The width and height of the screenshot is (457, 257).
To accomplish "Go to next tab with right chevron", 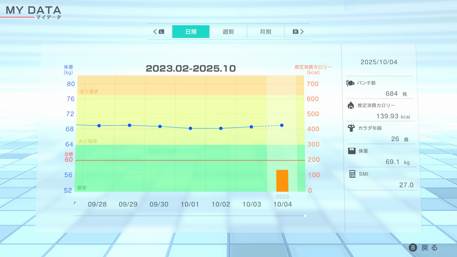I will (x=302, y=32).
